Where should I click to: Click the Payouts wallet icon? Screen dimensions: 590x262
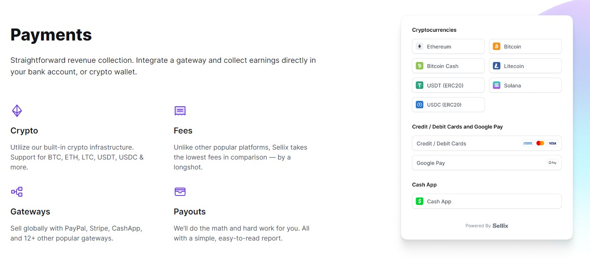pos(180,192)
